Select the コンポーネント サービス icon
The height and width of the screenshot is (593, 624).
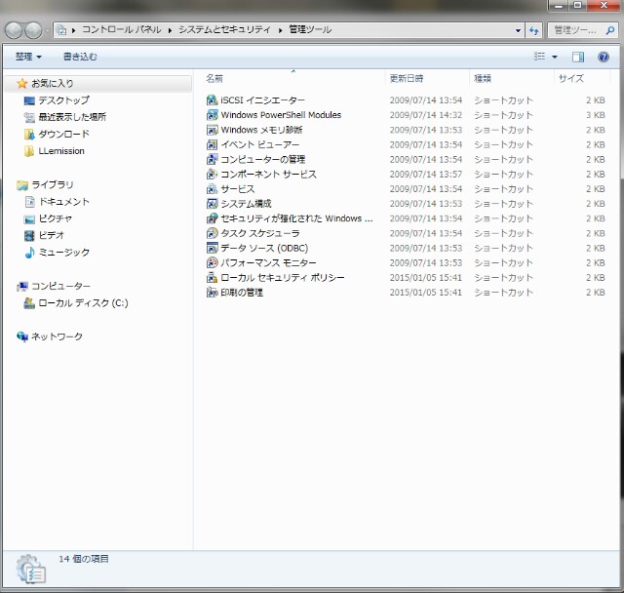click(x=213, y=174)
